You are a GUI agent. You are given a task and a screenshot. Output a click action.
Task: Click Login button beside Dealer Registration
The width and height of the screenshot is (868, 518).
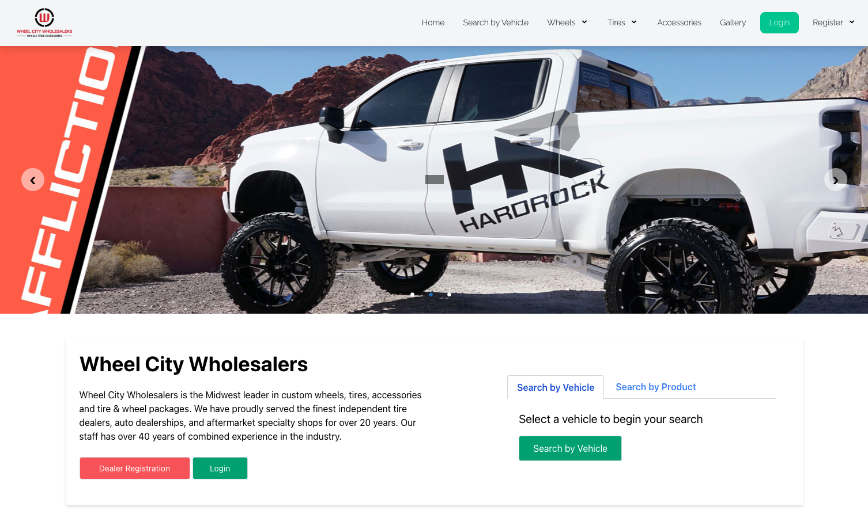tap(220, 468)
